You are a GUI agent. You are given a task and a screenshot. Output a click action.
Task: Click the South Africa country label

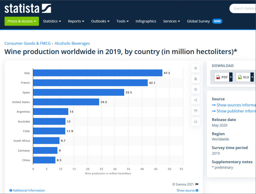21,141
